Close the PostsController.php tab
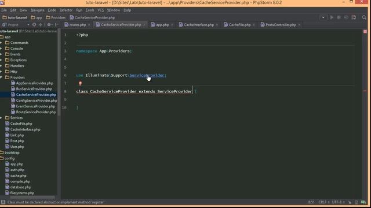The width and height of the screenshot is (371, 208). pos(299,25)
